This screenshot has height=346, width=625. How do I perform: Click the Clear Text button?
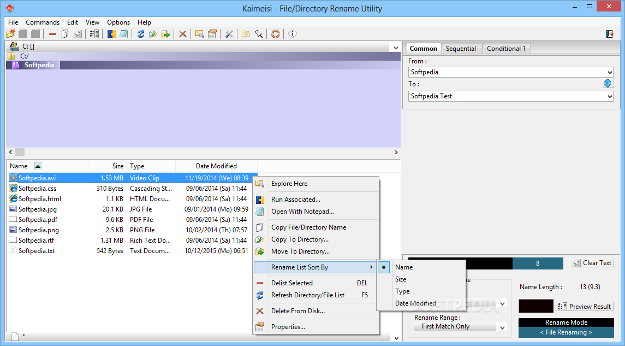[592, 262]
